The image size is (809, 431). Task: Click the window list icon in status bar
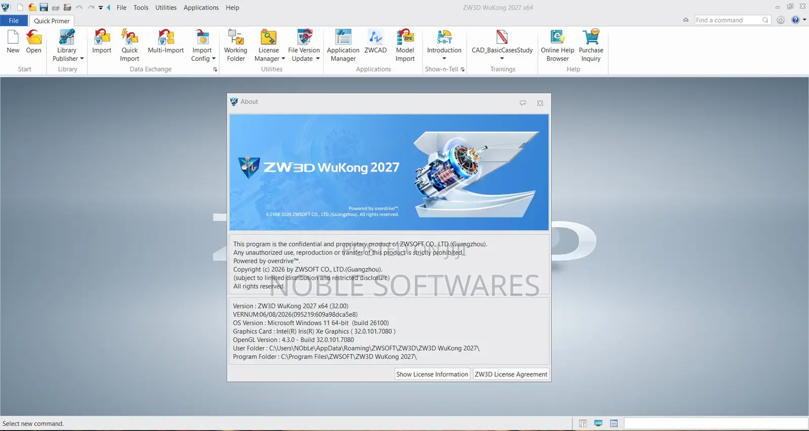click(614, 423)
